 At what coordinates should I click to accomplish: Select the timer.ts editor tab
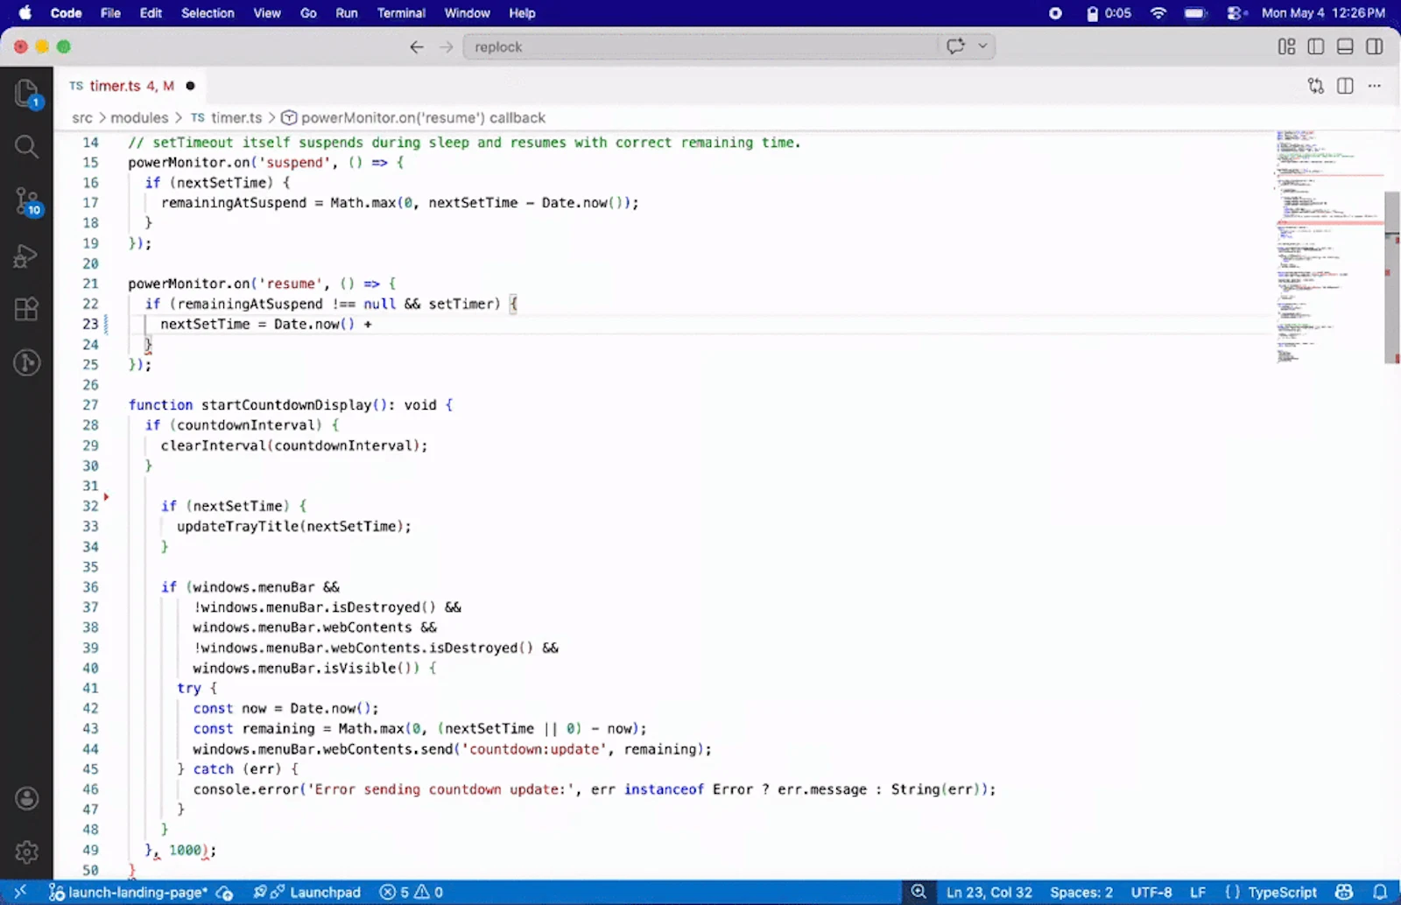click(131, 86)
